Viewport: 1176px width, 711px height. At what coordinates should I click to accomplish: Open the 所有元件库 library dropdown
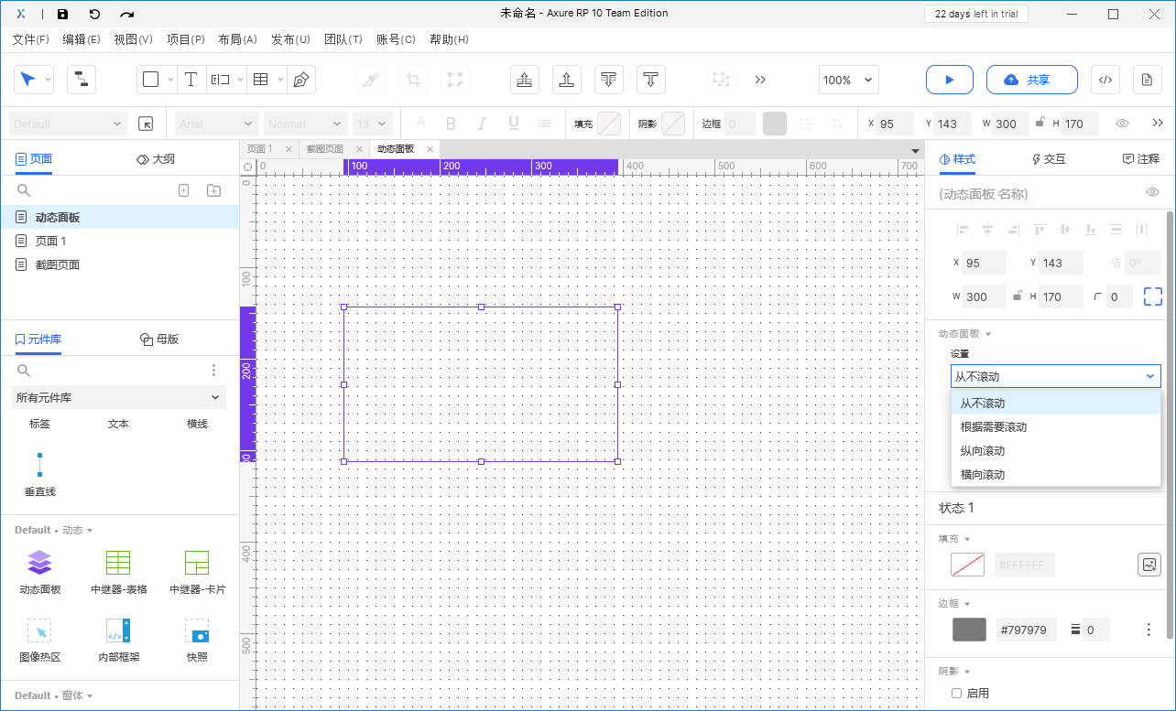[x=119, y=397]
